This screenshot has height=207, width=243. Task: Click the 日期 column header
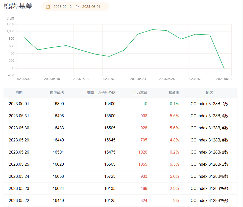click(19, 93)
